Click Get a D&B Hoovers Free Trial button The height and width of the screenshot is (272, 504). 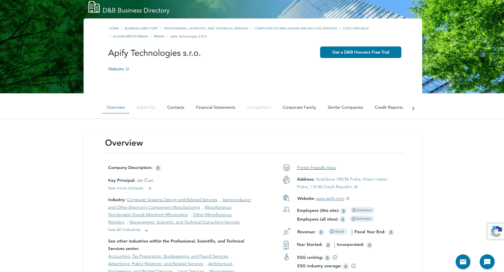361,52
